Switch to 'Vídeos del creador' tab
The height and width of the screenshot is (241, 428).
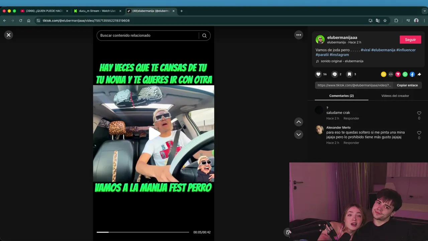tap(395, 96)
